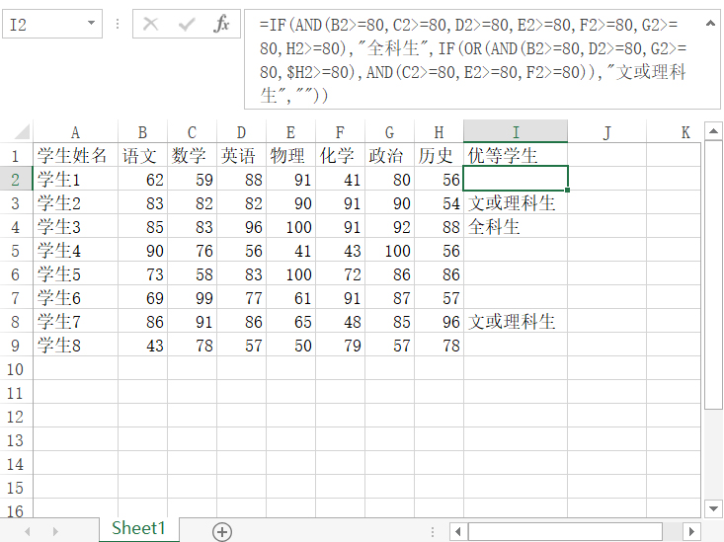Select column I header
The width and height of the screenshot is (724, 542).
(516, 132)
